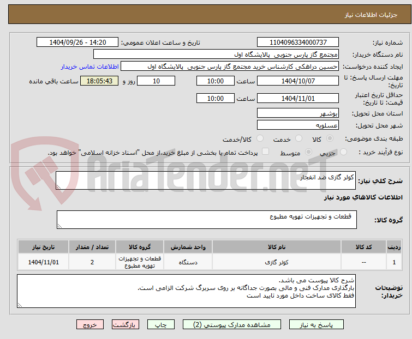This screenshot has width=412, height=339.
Task: Select the خدمت radio button
Action: coord(298,138)
